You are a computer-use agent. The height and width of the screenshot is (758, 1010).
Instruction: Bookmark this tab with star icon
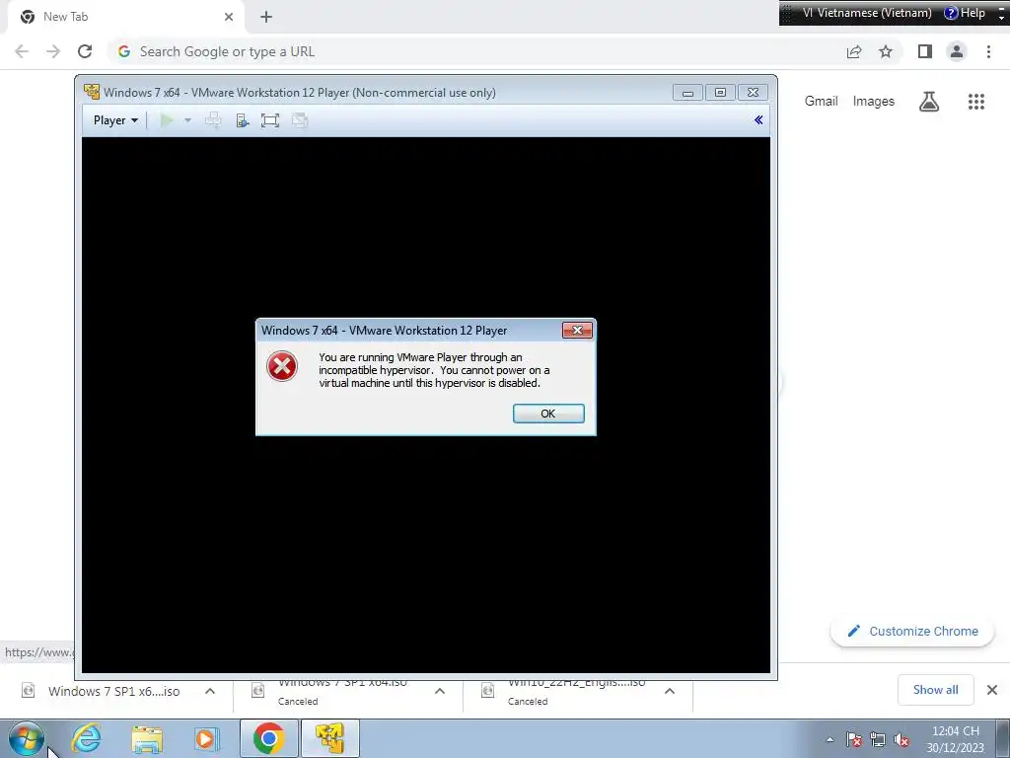(886, 51)
